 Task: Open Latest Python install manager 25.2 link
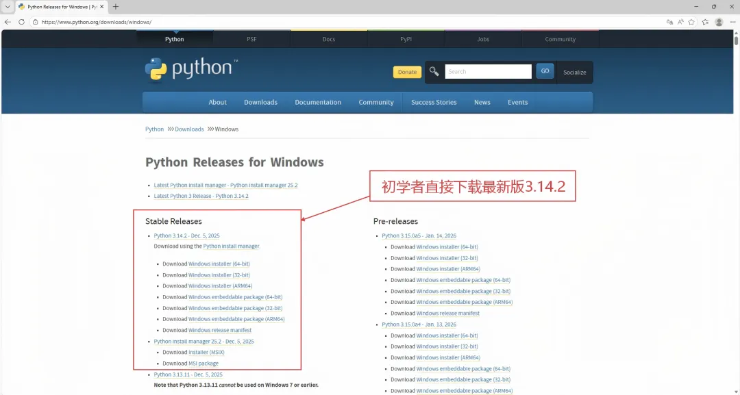(225, 186)
